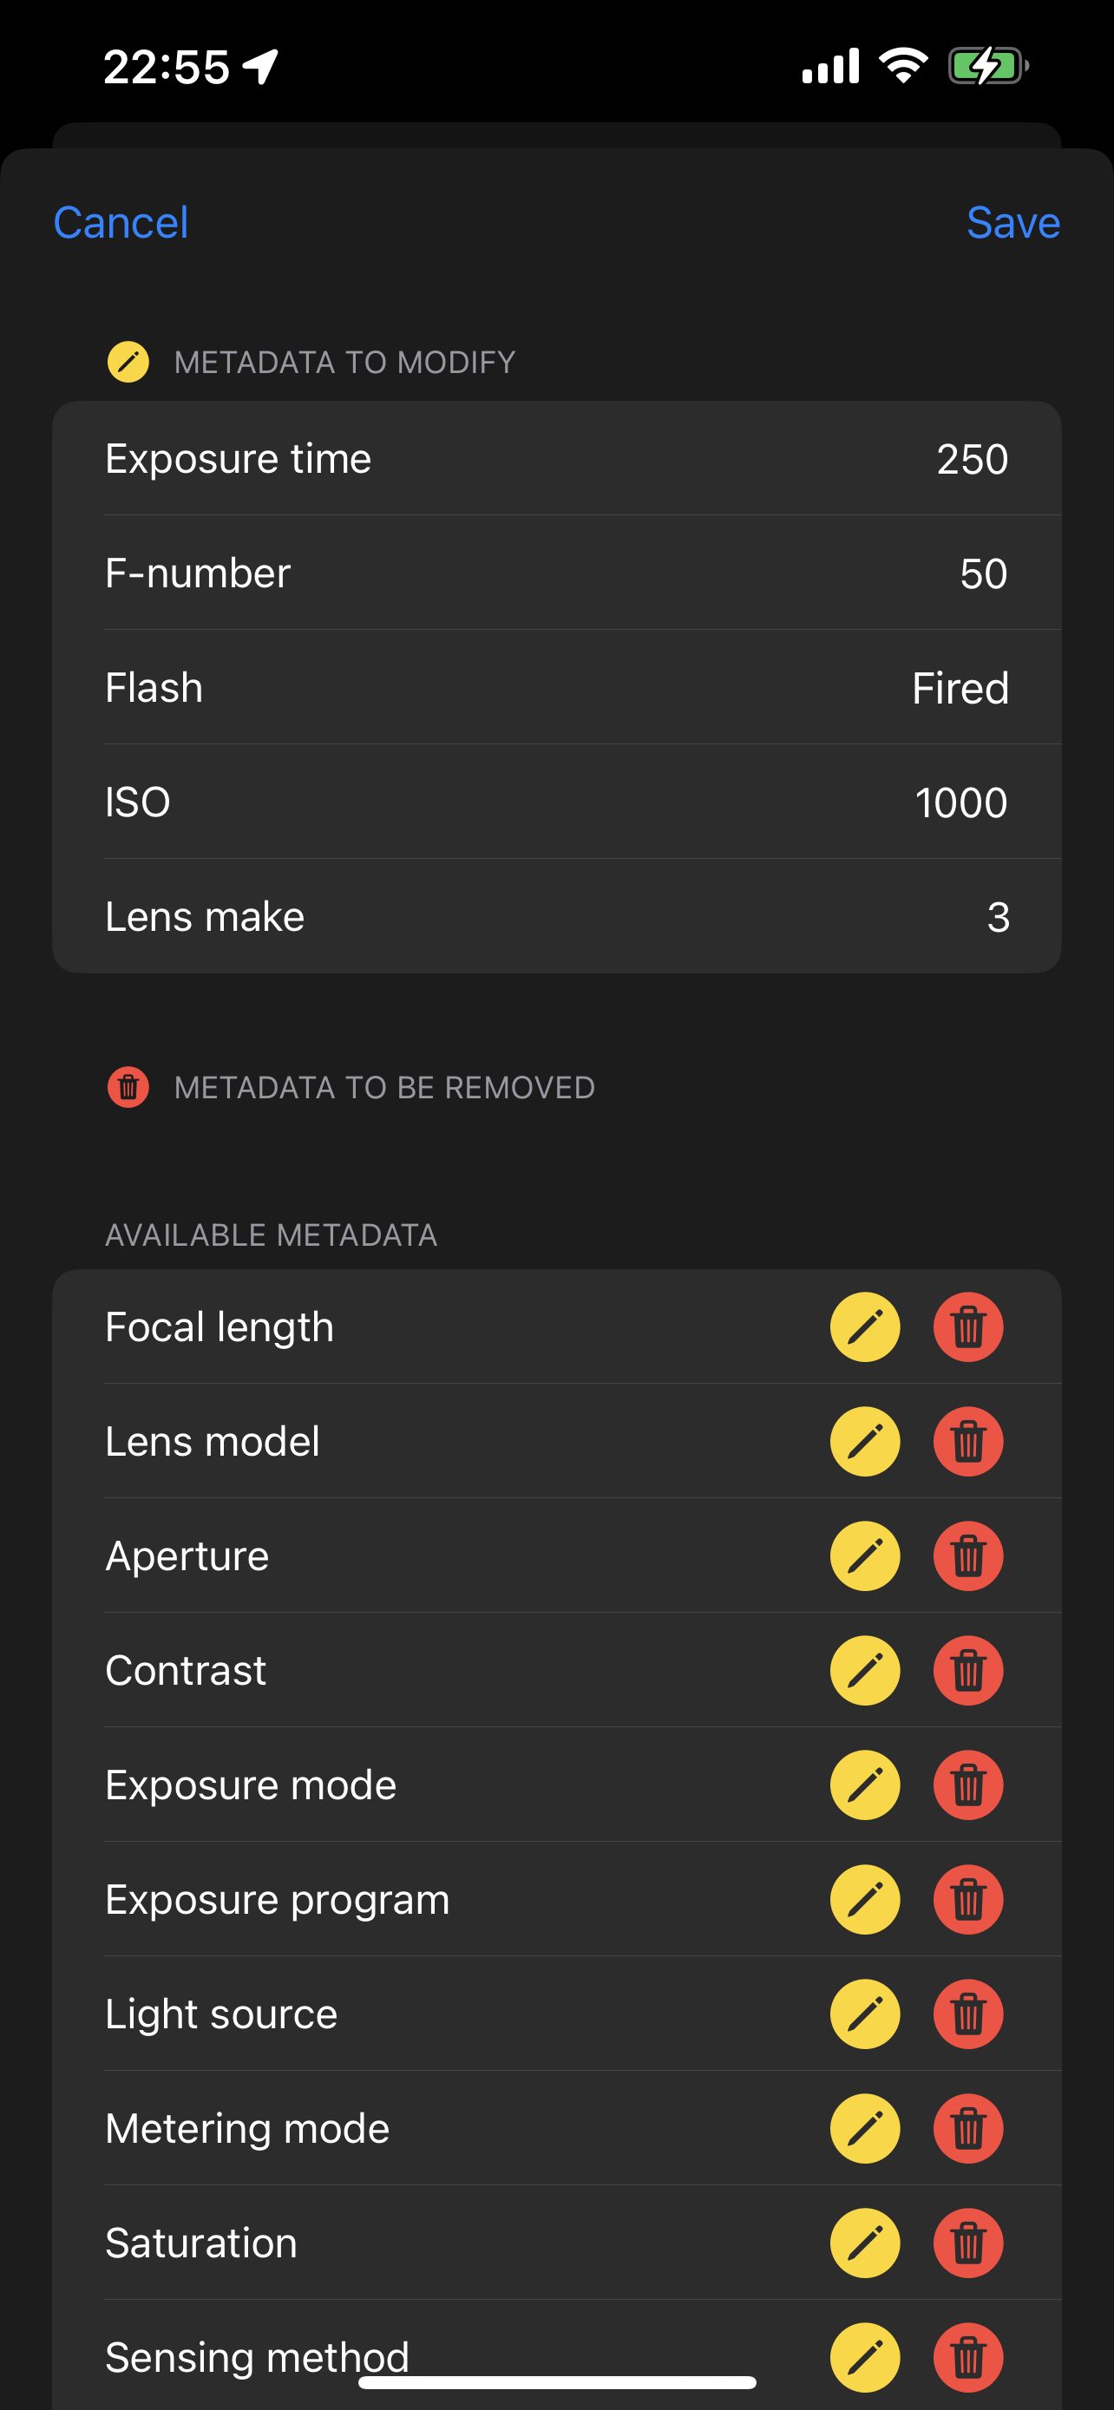Image resolution: width=1114 pixels, height=2410 pixels.
Task: Tap the Lens make row
Action: point(556,917)
